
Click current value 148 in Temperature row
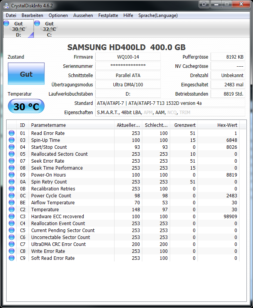(136, 210)
